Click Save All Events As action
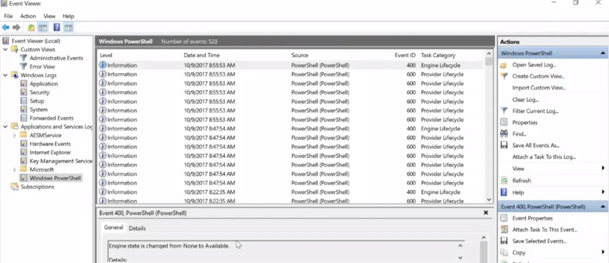609x263 pixels. tap(536, 146)
